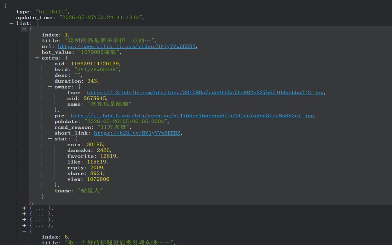392x245 pixels.
Task: Expand the fourth collapsed list item
Action: (x=24, y=225)
